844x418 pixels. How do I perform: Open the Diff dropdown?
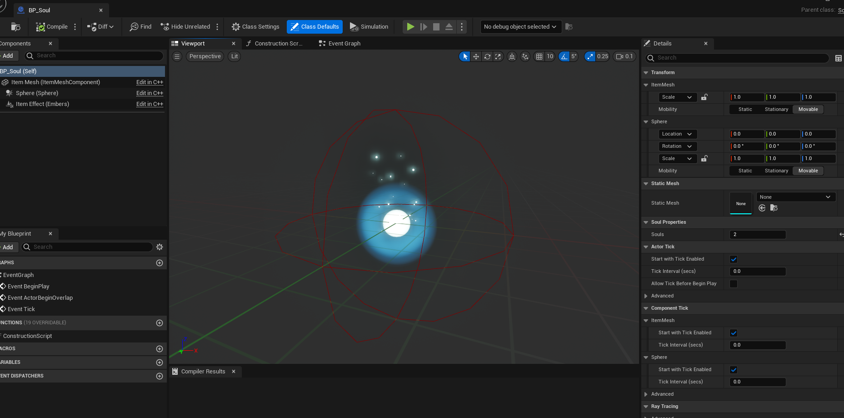pos(100,27)
